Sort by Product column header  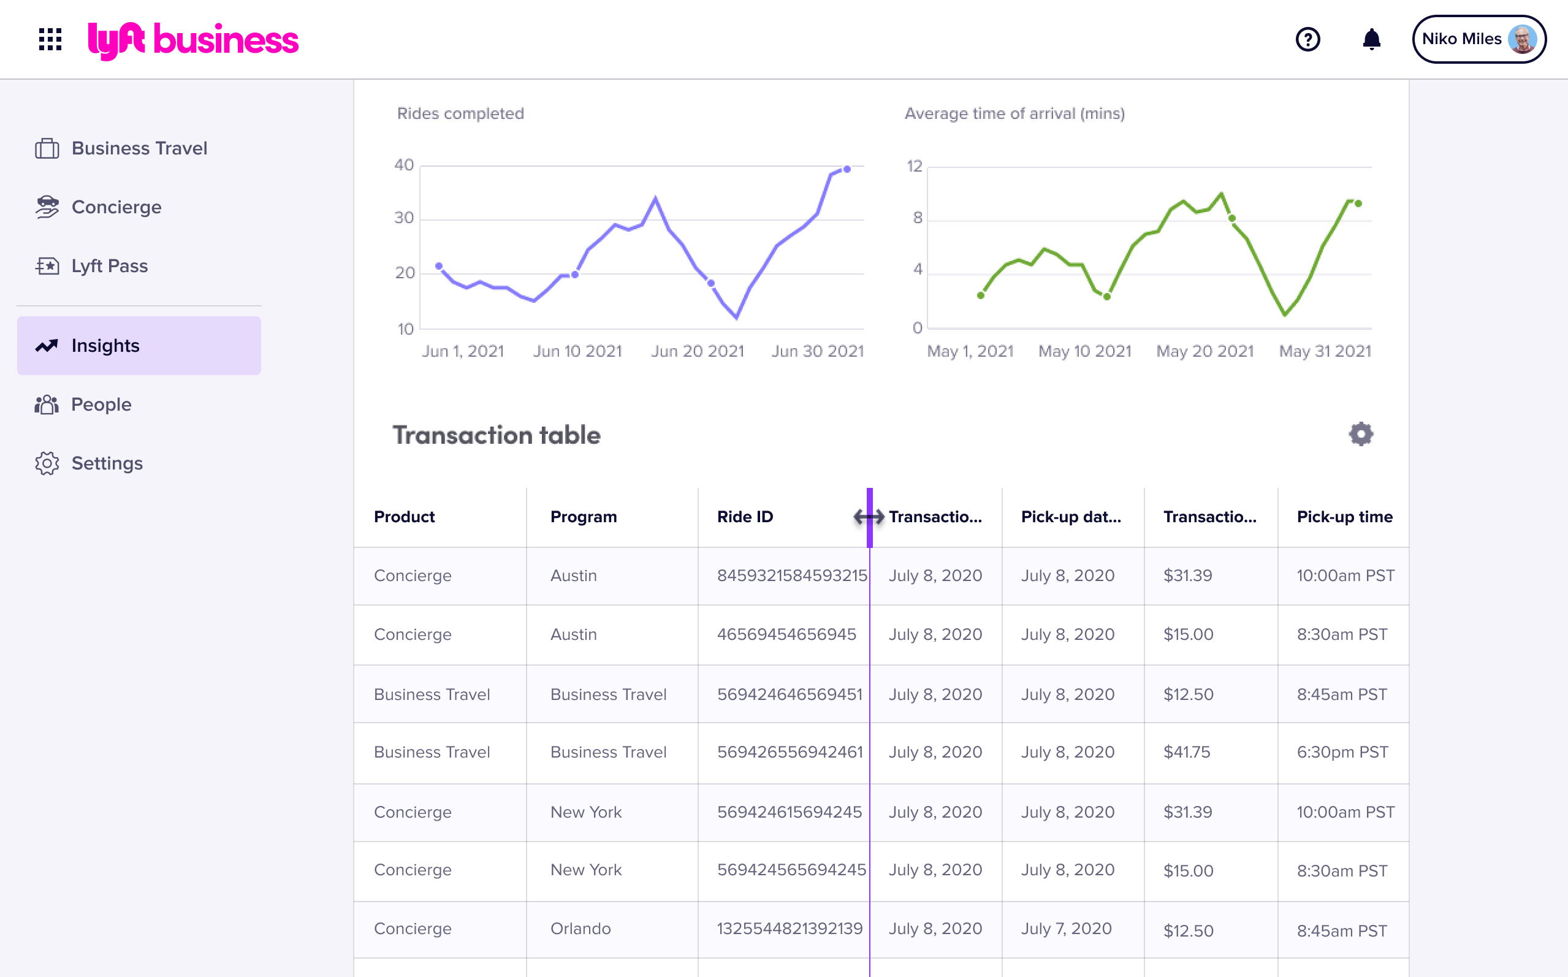coord(405,517)
